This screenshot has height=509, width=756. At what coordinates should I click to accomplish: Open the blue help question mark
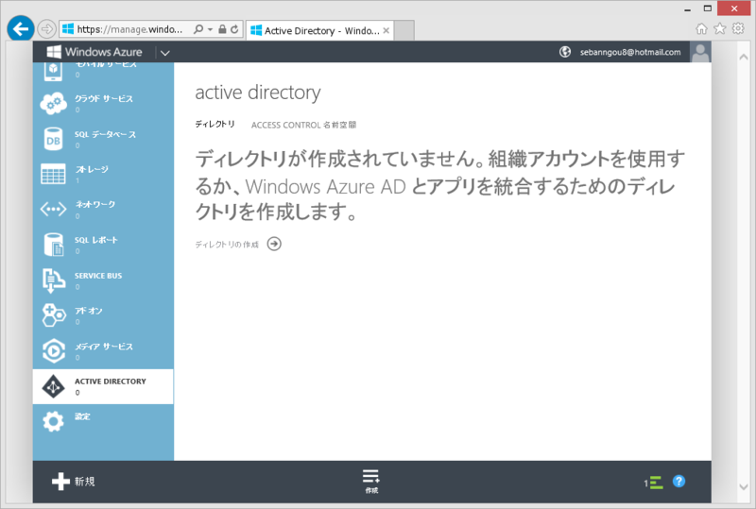click(x=679, y=481)
